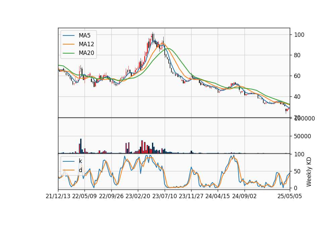Click the 24/09/02 date tick label

[244, 196]
